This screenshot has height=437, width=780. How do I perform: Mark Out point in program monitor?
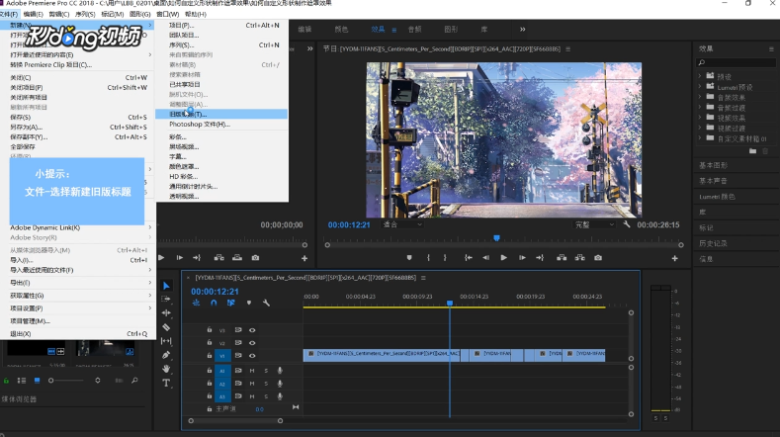point(445,257)
